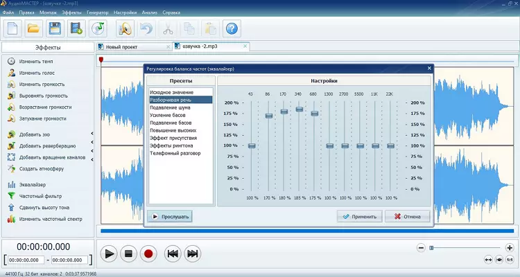Skip to the end of the track

pyautogui.click(x=193, y=253)
